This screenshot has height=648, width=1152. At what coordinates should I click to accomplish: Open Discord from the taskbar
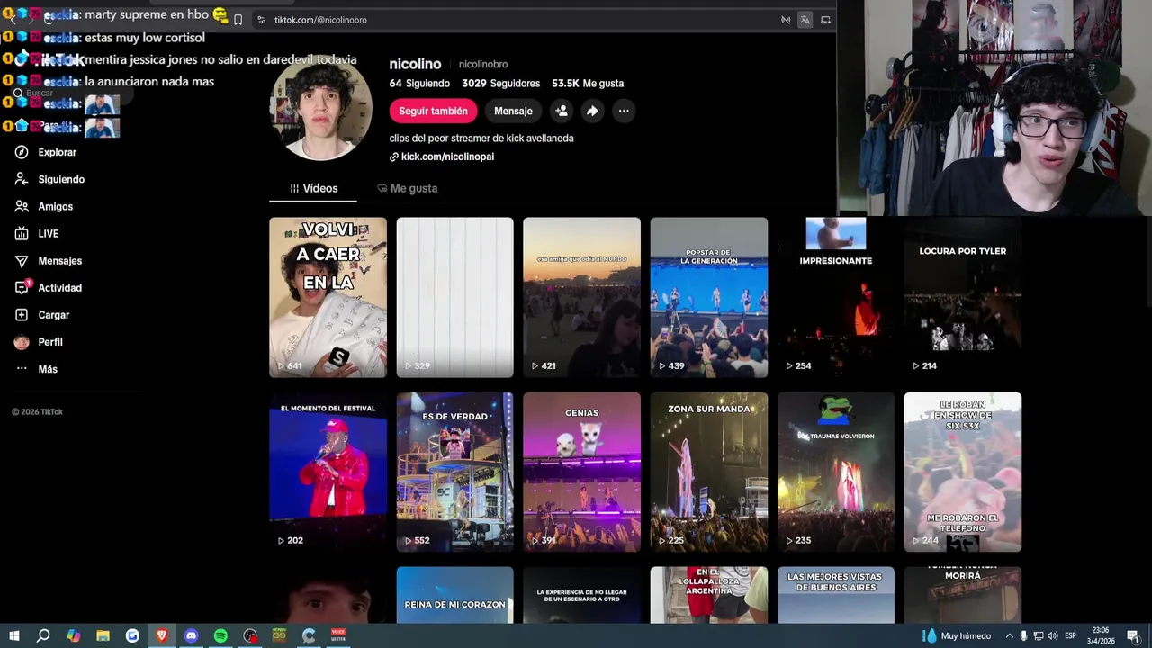coord(191,635)
